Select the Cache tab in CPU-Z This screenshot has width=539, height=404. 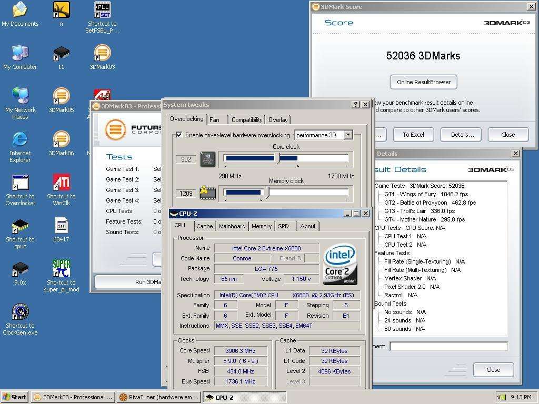tap(205, 226)
